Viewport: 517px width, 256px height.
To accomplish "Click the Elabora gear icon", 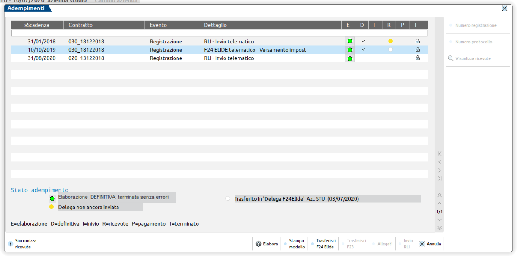I will coord(258,244).
